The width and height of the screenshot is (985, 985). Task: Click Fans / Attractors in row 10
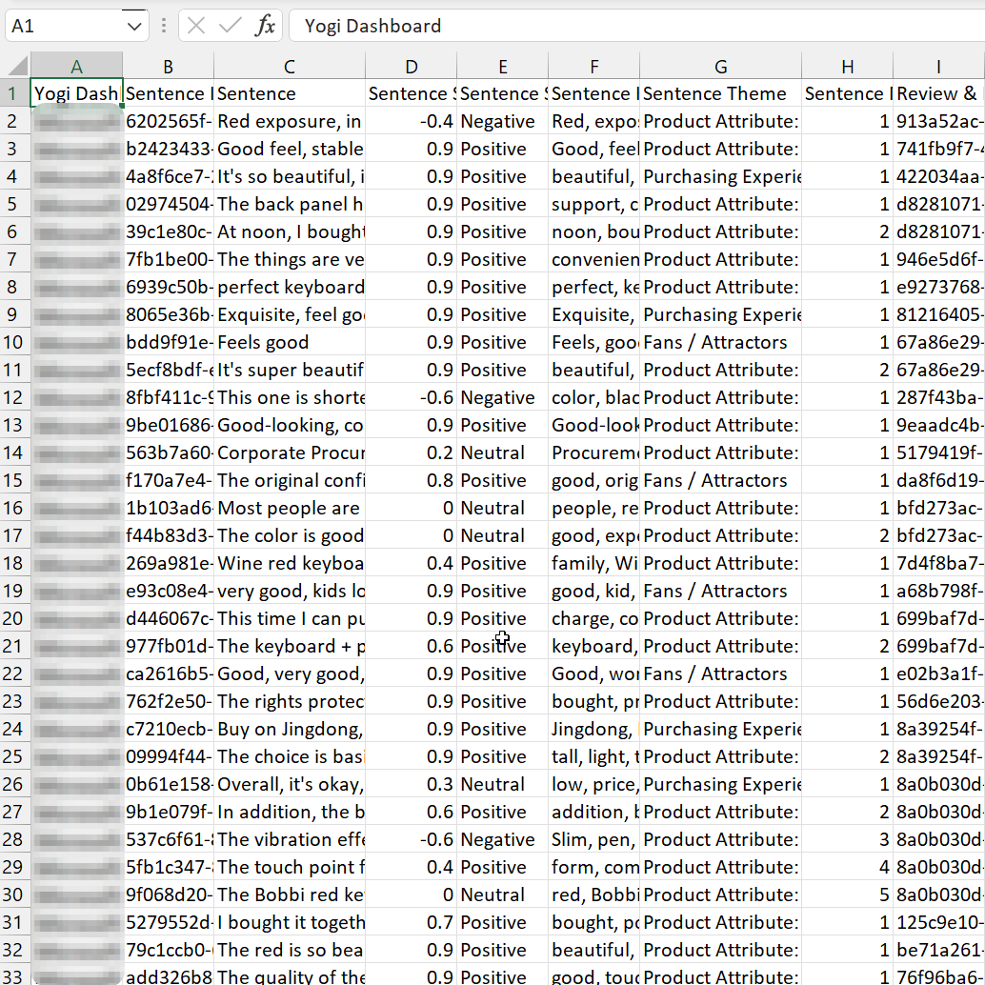tap(720, 342)
